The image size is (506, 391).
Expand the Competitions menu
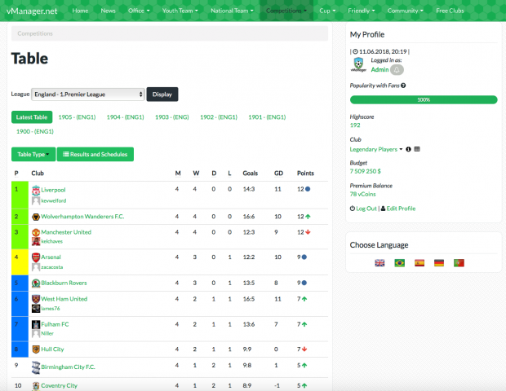[286, 11]
